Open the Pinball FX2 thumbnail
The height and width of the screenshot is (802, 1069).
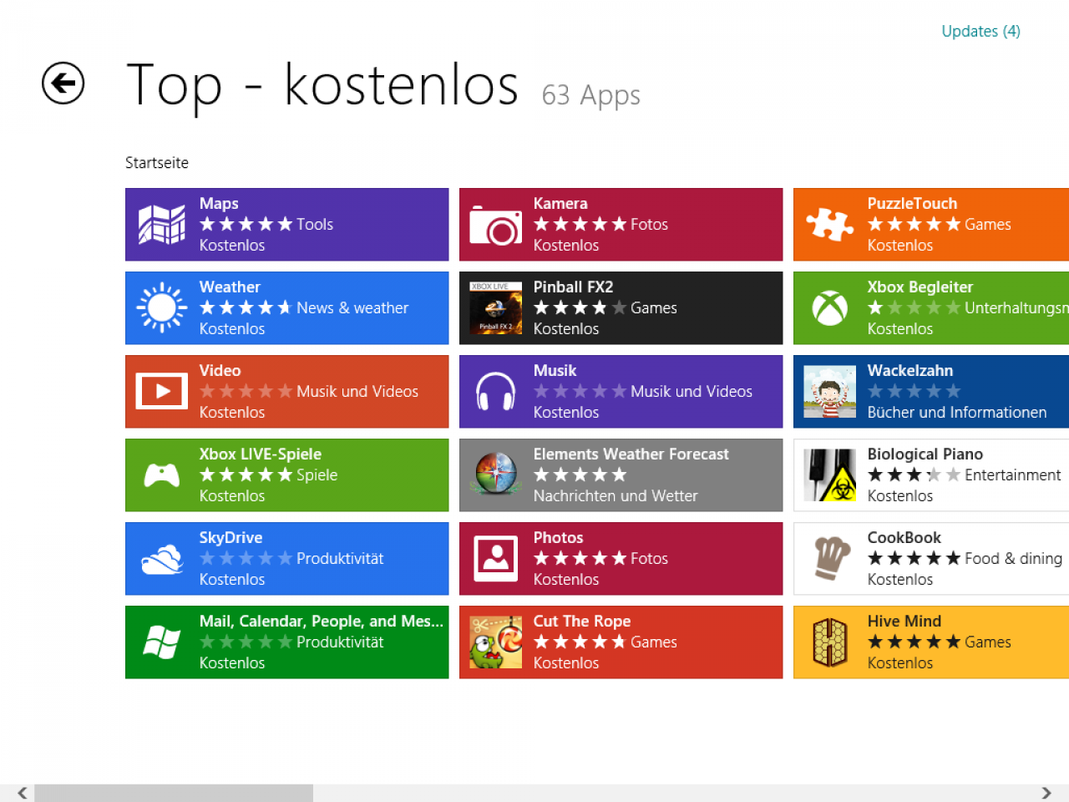496,307
